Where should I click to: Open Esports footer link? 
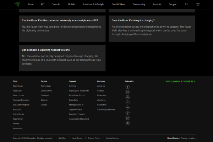44,100
